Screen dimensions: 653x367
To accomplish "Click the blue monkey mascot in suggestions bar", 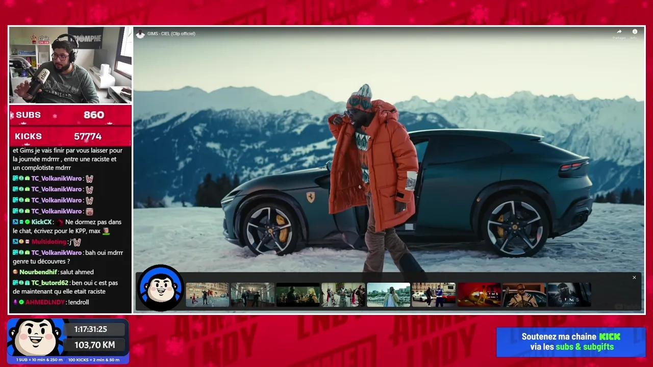I will [x=160, y=288].
